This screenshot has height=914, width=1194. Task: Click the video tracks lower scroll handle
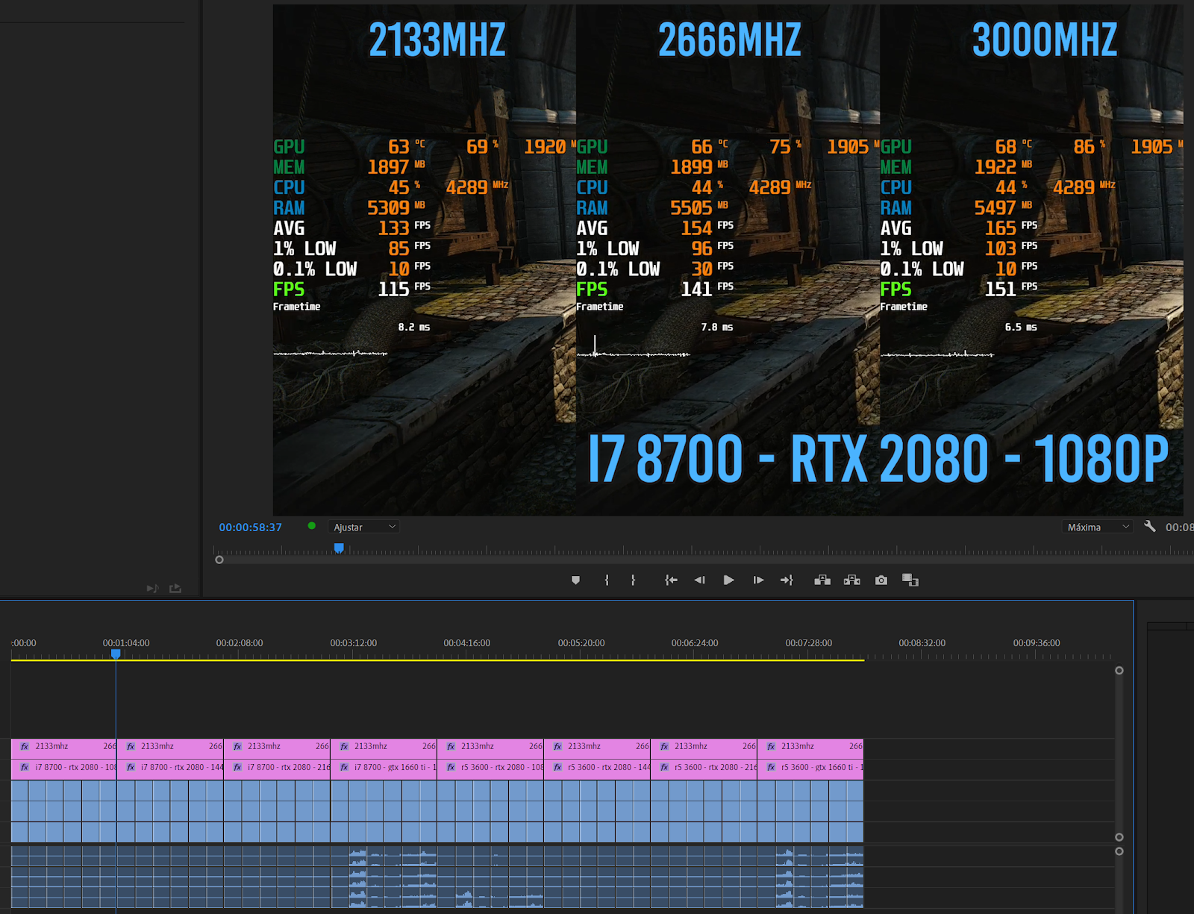click(1119, 837)
